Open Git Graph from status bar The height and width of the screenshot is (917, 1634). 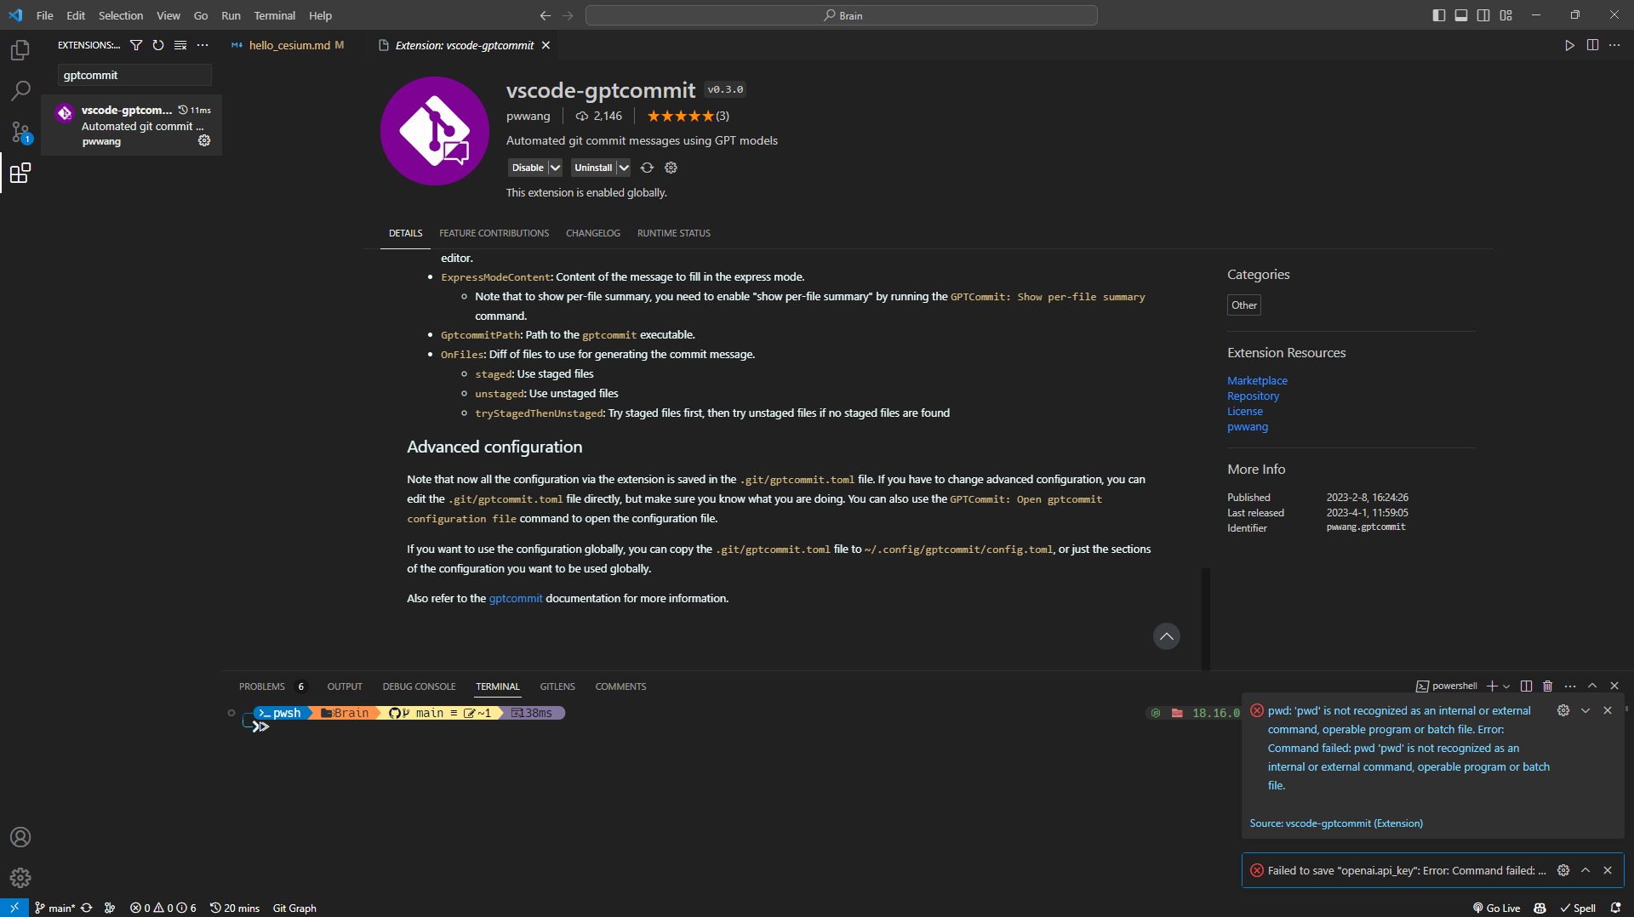(x=294, y=908)
